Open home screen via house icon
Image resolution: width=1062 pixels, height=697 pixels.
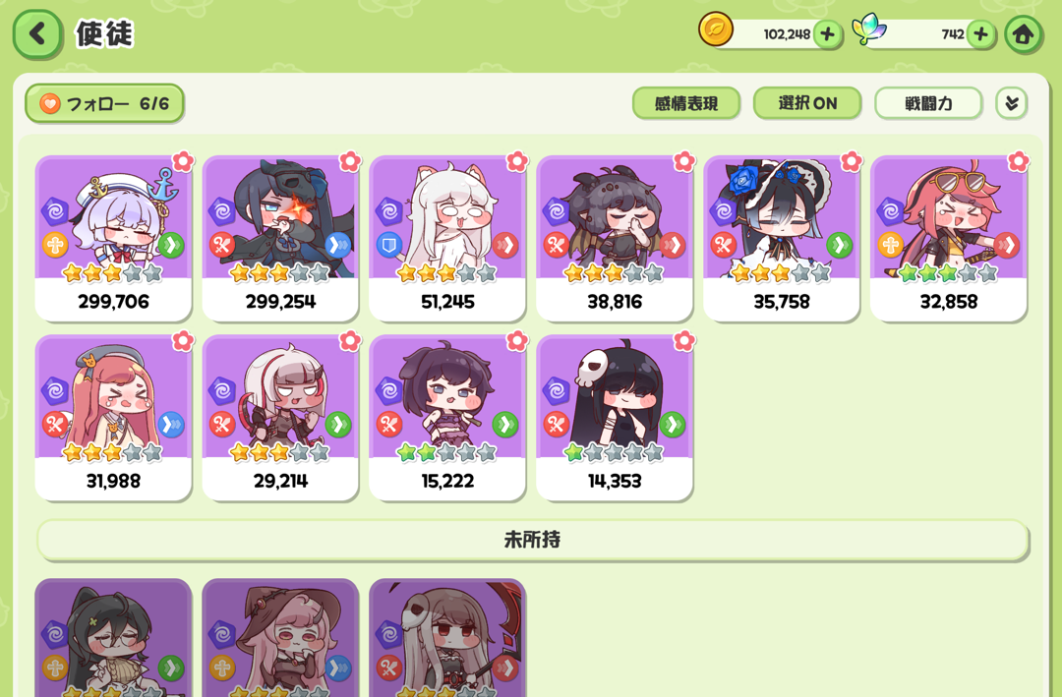[x=1024, y=33]
